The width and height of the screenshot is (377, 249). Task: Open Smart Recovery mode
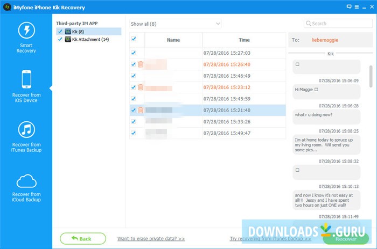pyautogui.click(x=26, y=38)
